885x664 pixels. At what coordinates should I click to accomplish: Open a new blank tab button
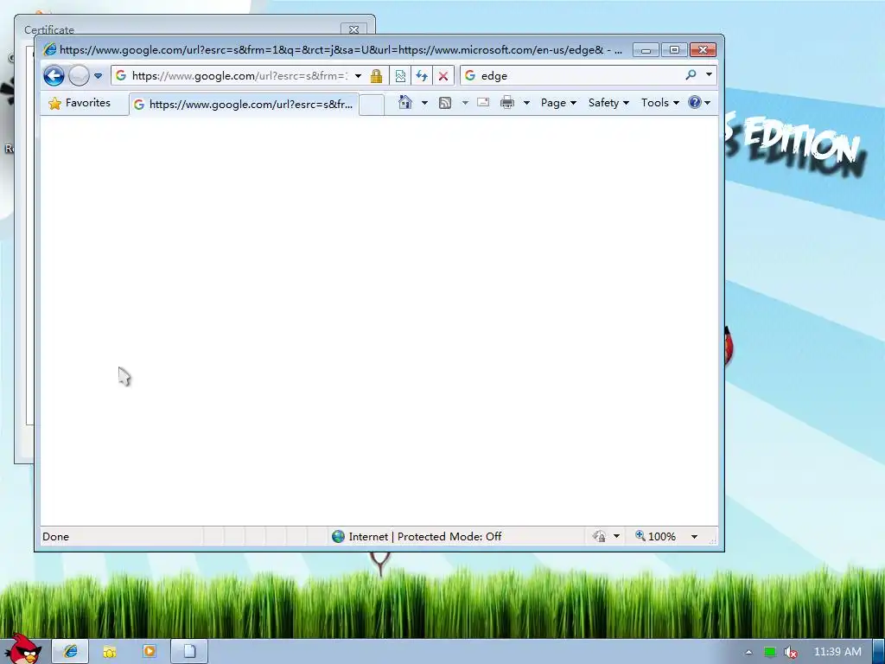372,105
